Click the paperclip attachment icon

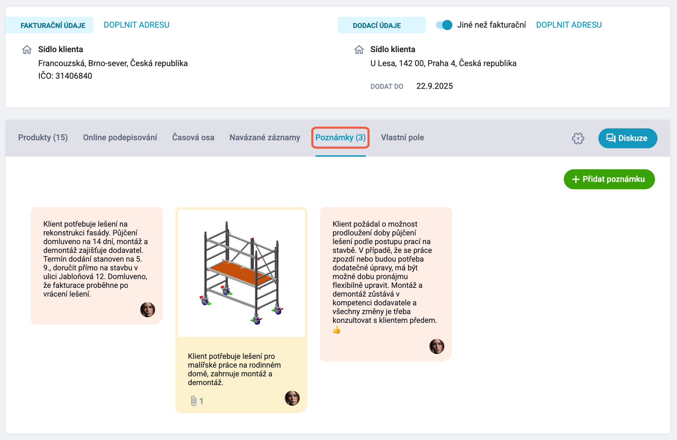pos(194,401)
